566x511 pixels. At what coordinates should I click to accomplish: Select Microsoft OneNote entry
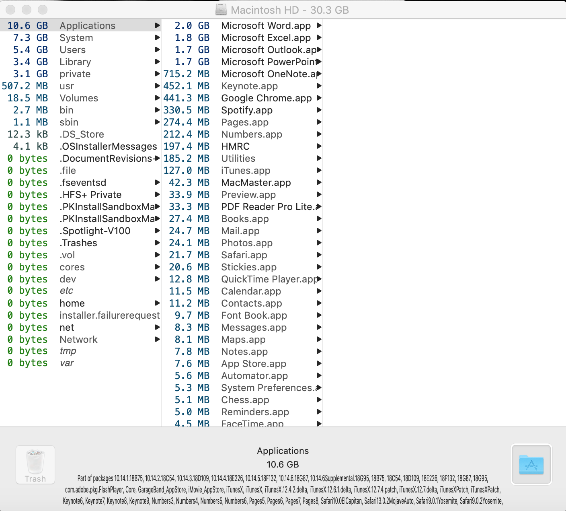click(x=242, y=74)
